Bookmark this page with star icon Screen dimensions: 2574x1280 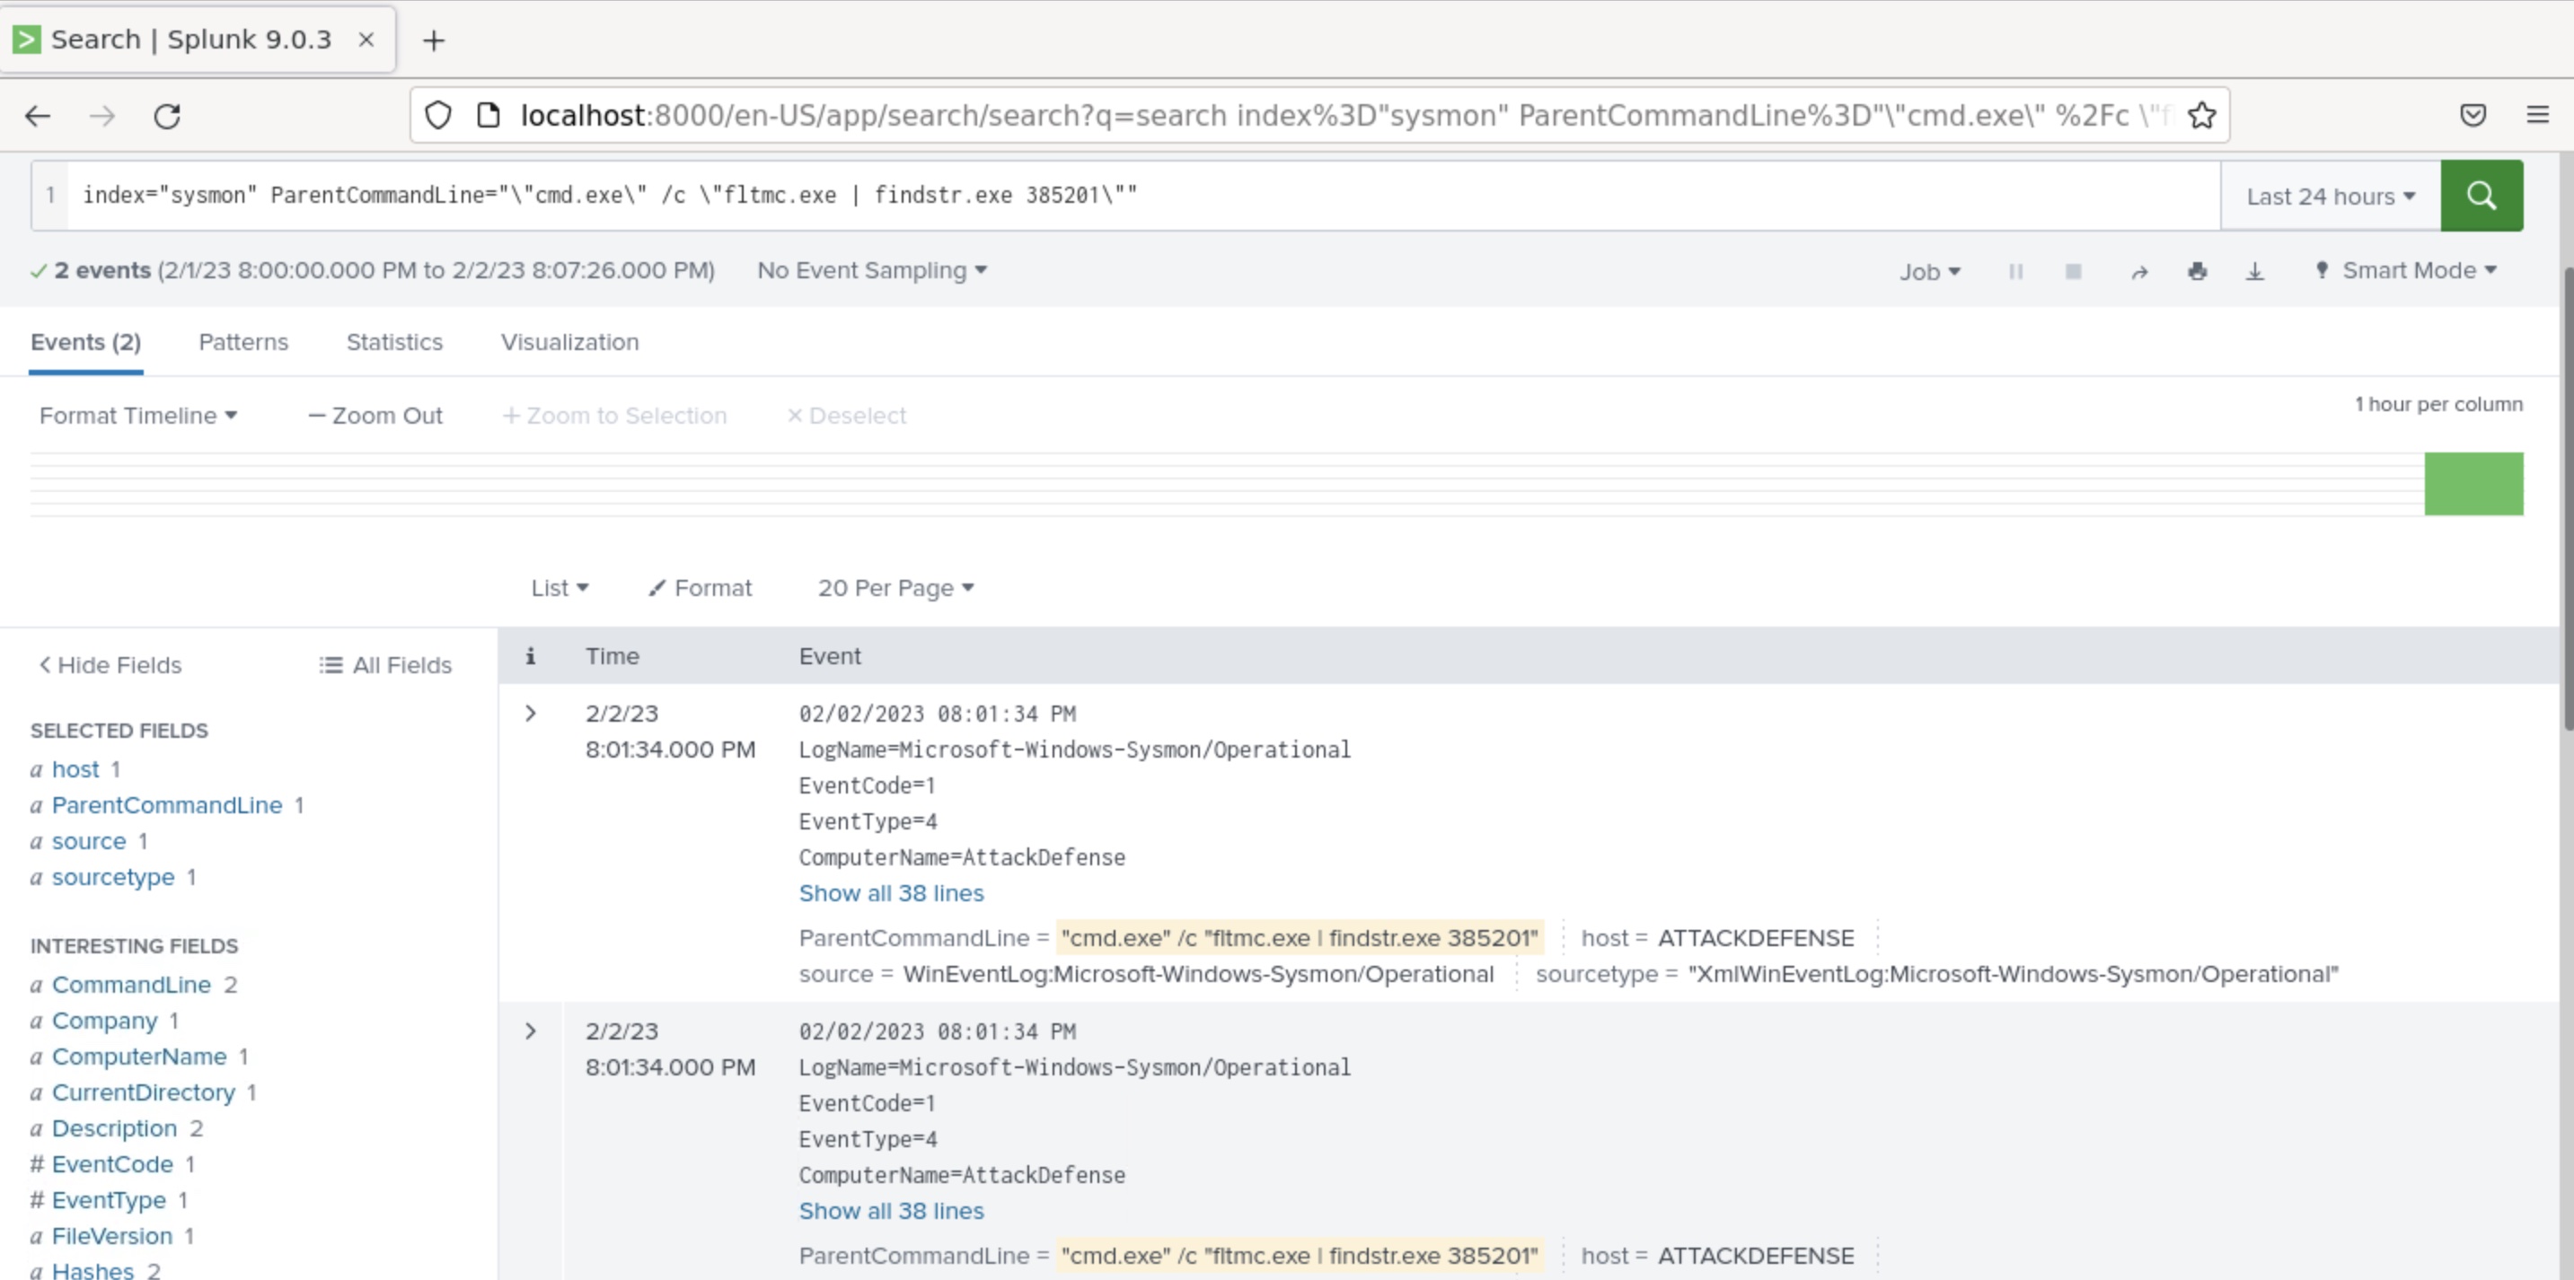point(2201,116)
